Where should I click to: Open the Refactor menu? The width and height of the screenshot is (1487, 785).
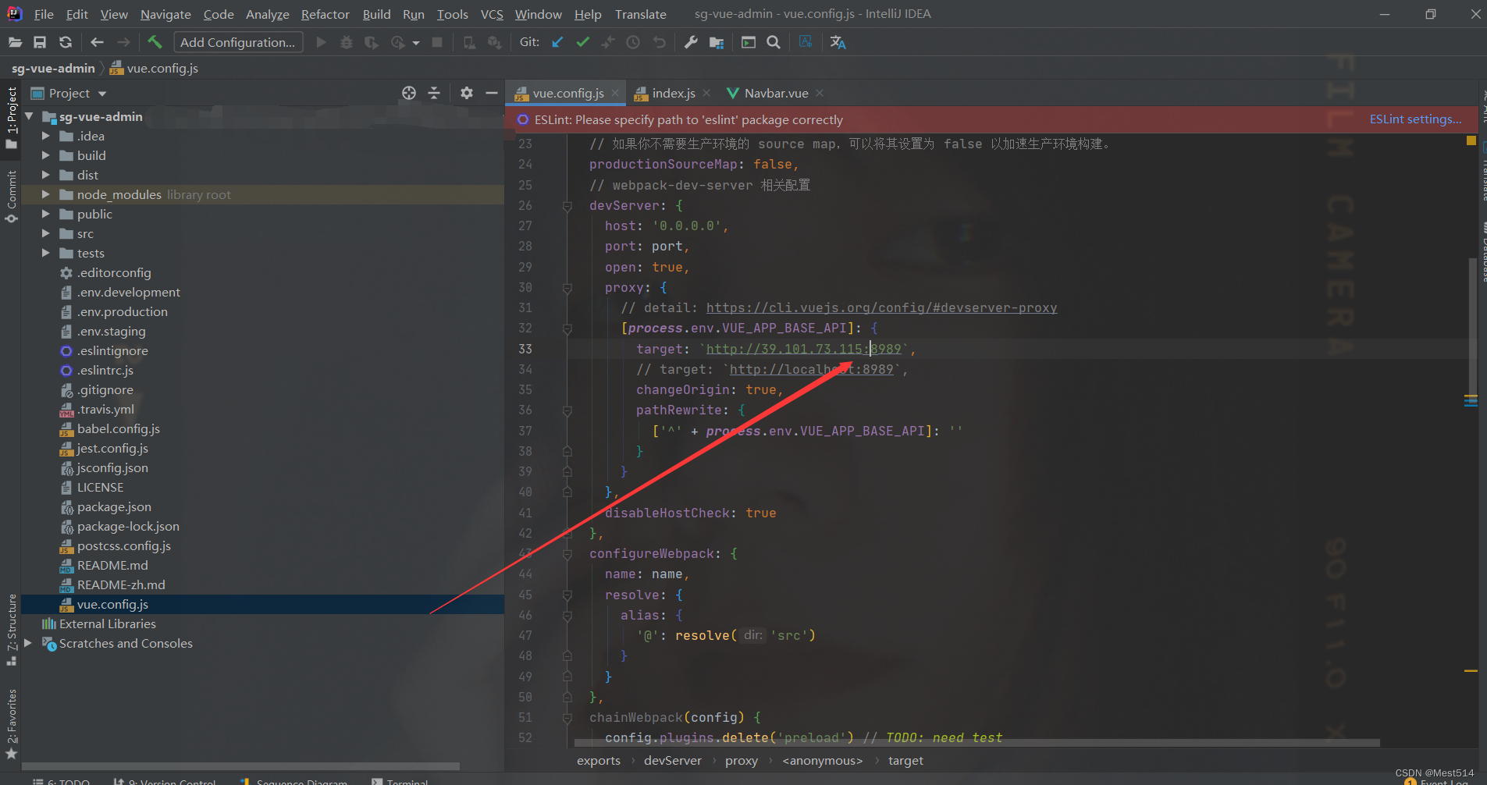tap(325, 14)
